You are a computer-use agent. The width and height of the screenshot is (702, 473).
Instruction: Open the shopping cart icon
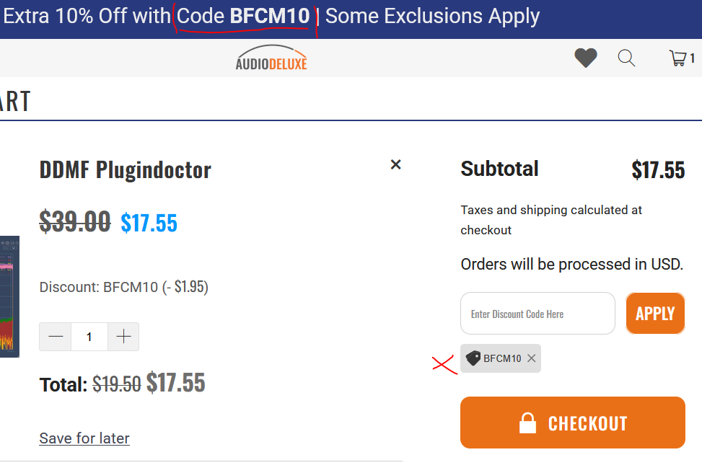[677, 58]
